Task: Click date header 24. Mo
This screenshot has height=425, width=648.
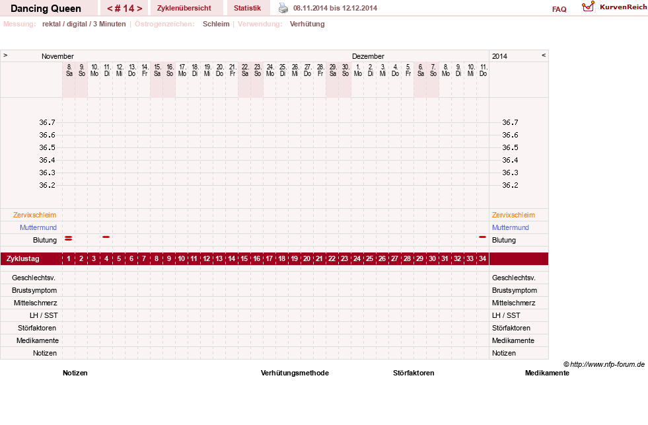Action: pos(270,70)
